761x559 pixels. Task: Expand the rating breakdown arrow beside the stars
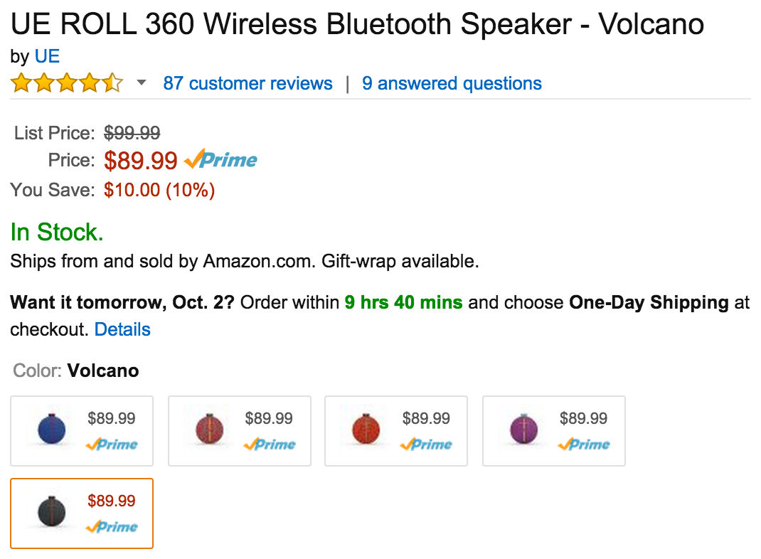(x=141, y=83)
